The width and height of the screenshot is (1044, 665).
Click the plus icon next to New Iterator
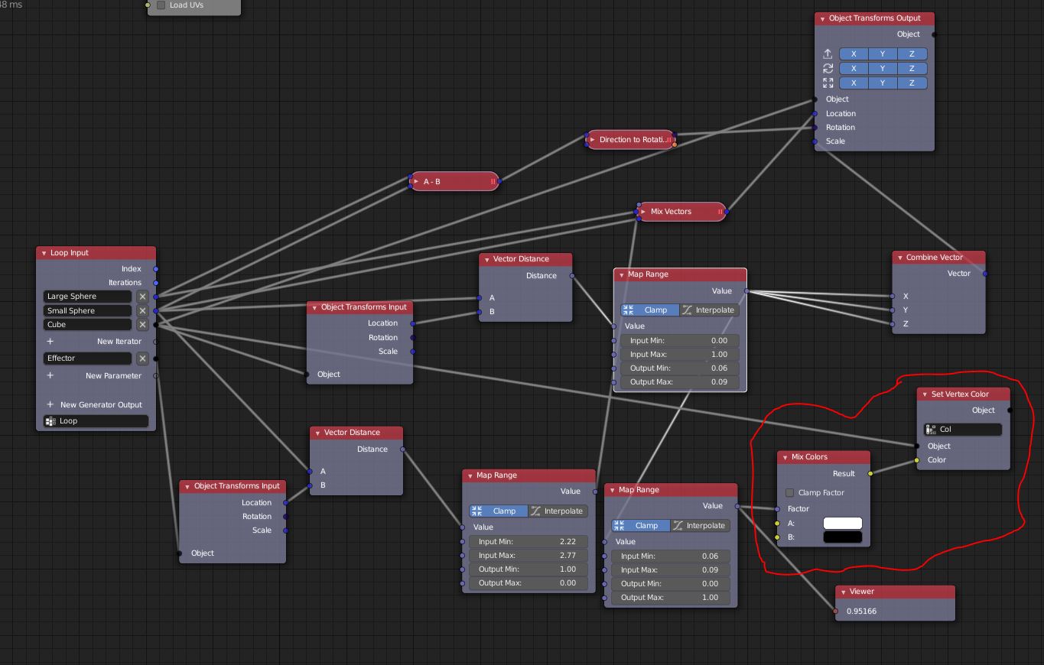point(49,341)
